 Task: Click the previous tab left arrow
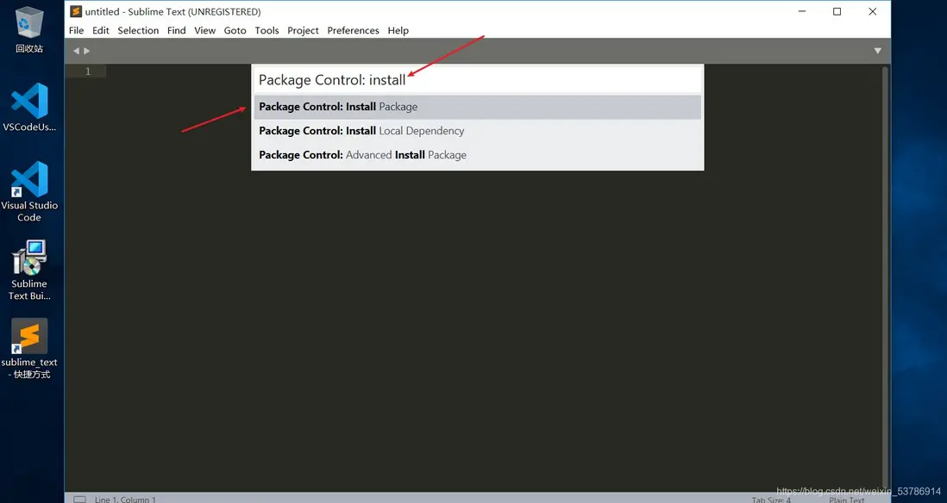pyautogui.click(x=76, y=51)
